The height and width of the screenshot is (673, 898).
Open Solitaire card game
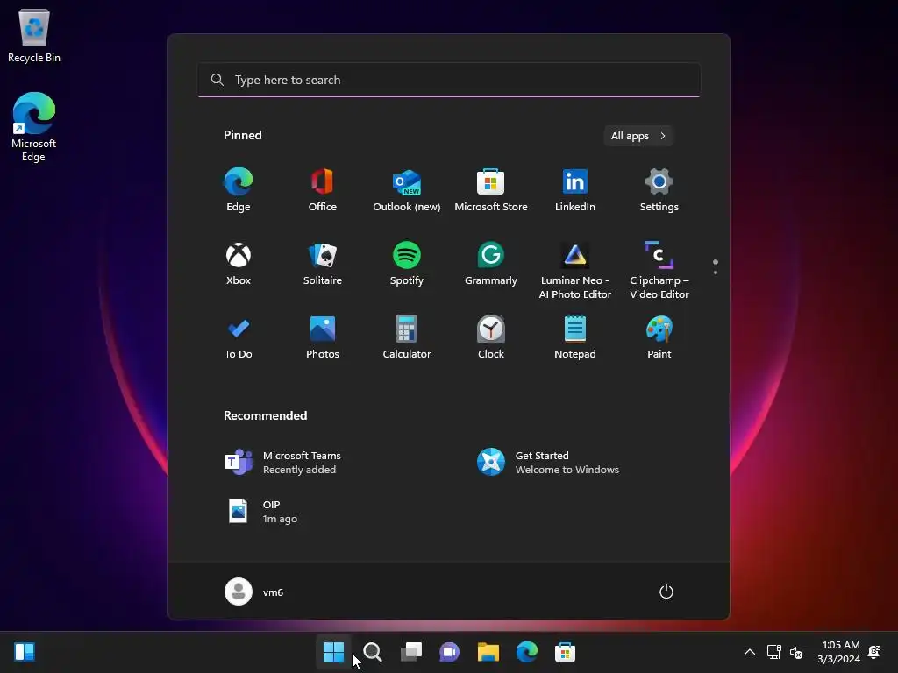[x=323, y=264]
